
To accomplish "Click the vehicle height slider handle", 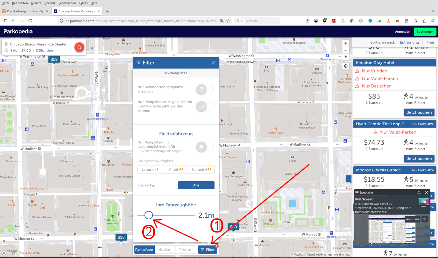I will (x=148, y=215).
